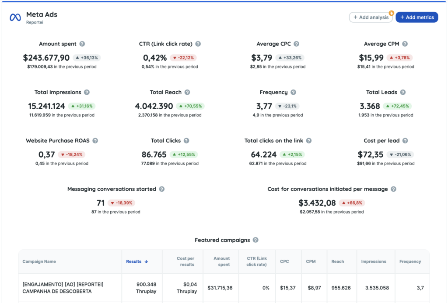Image resolution: width=448 pixels, height=303 pixels.
Task: Click the help icon next to Total Impressions
Action: (x=87, y=92)
